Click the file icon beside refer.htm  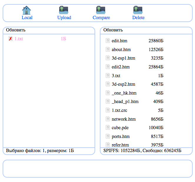tap(108, 145)
